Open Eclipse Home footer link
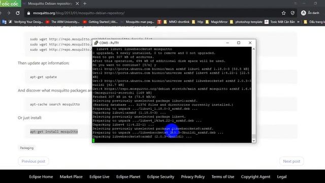325x183 pixels. pyautogui.click(x=41, y=176)
